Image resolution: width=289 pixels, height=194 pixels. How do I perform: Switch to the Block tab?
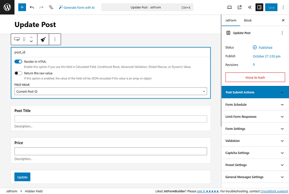(x=248, y=20)
